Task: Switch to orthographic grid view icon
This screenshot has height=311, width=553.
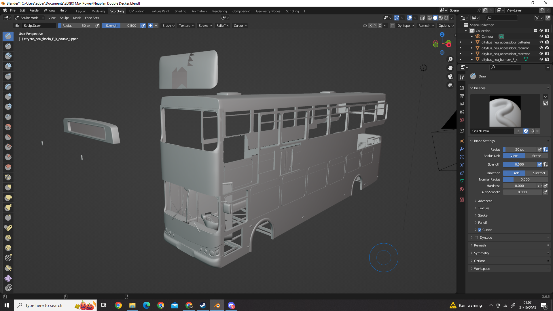Action: pyautogui.click(x=450, y=86)
